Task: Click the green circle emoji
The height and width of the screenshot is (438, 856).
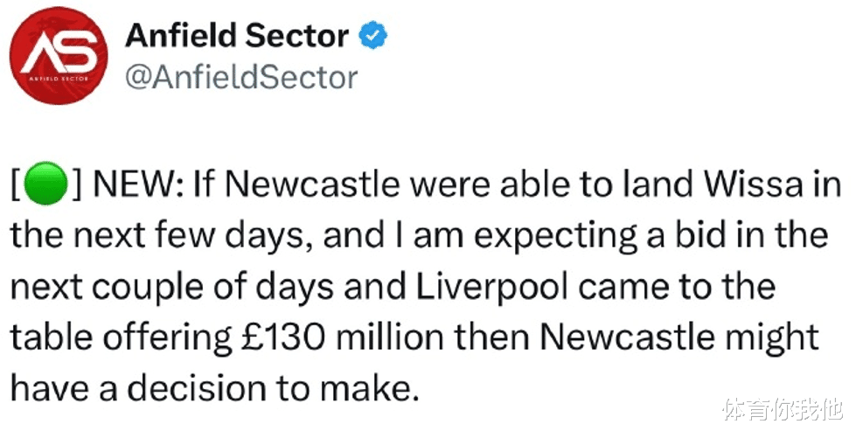Action: point(45,184)
